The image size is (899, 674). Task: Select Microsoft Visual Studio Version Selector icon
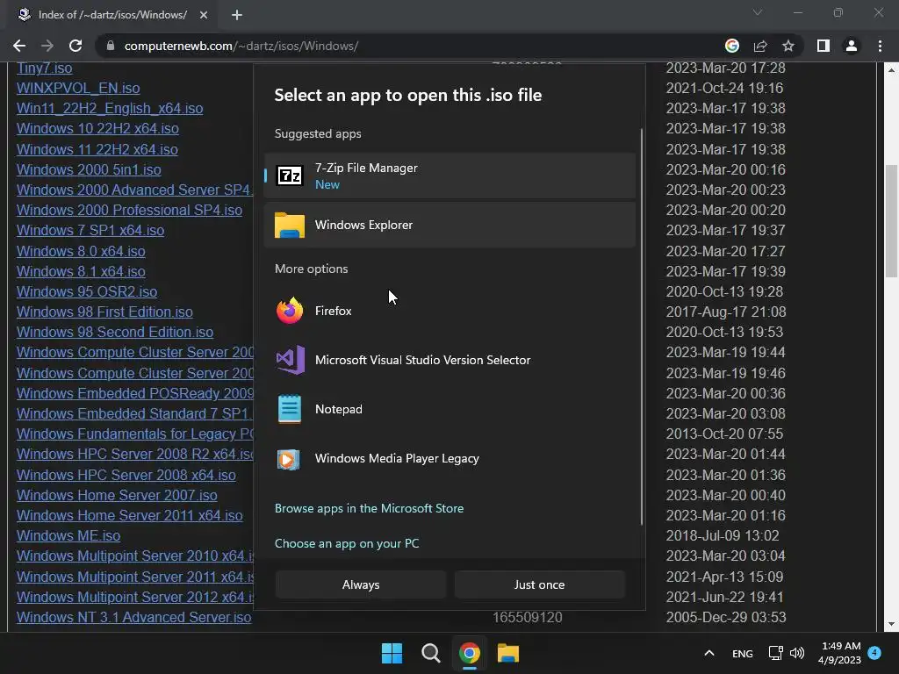(290, 360)
